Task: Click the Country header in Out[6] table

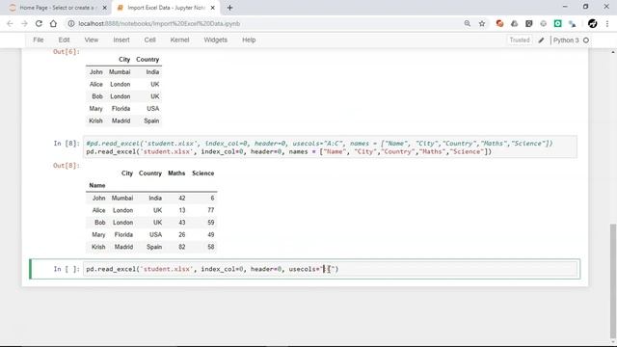Action: [x=148, y=60]
